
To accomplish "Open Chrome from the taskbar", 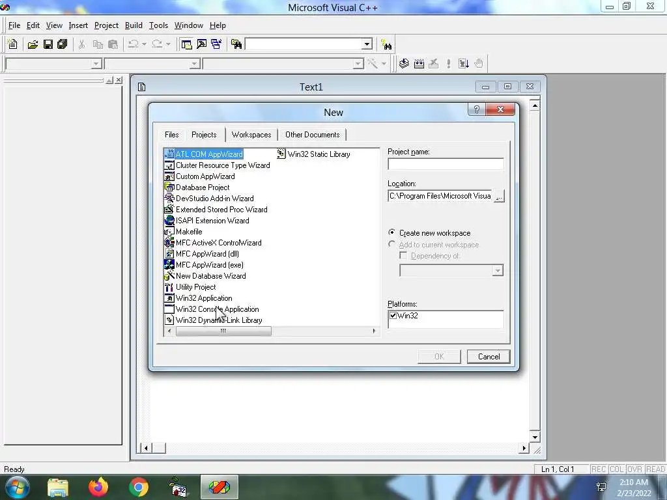I will [x=138, y=487].
